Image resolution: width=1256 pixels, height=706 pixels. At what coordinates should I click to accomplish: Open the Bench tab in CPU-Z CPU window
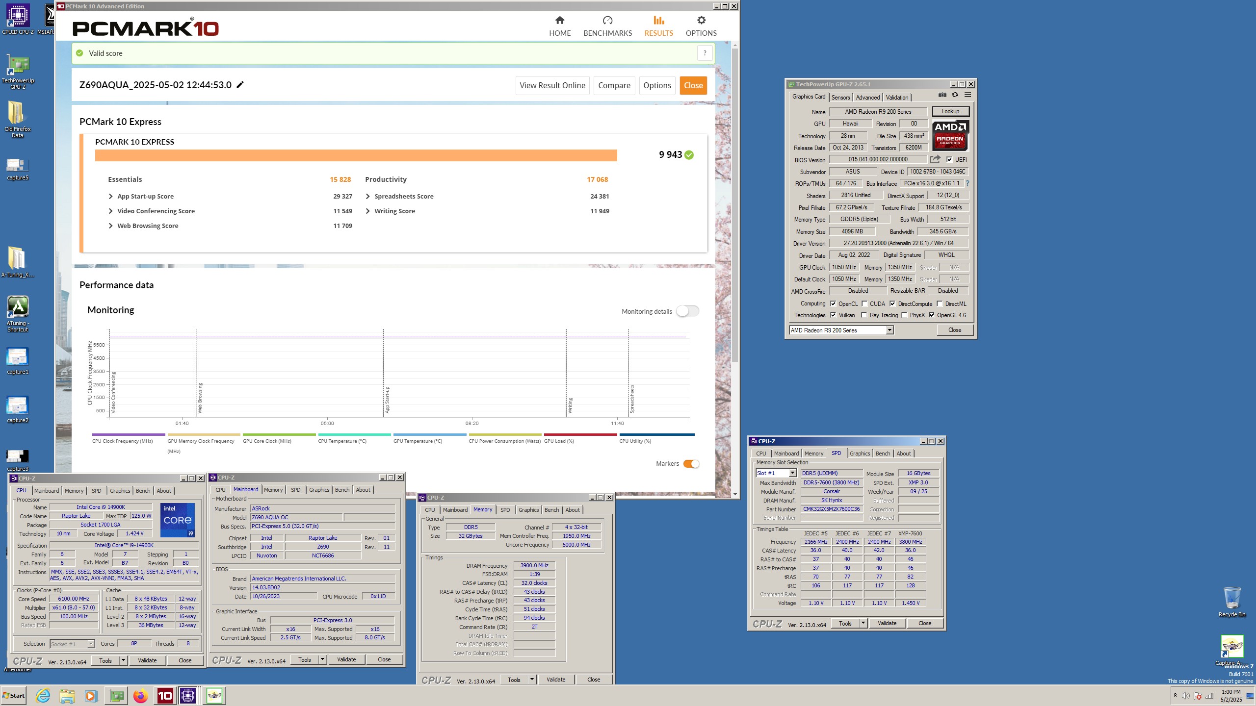(x=143, y=491)
